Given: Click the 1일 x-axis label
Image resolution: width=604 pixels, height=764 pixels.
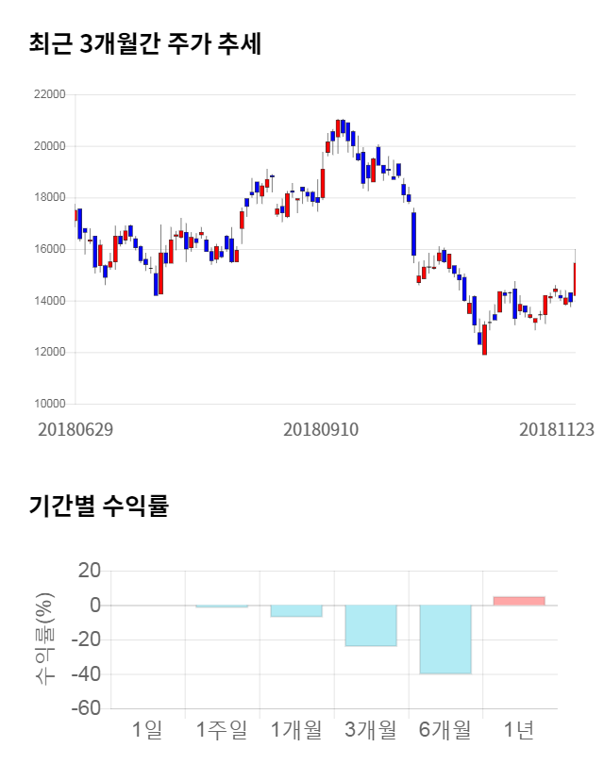Looking at the screenshot, I should pyautogui.click(x=148, y=729).
